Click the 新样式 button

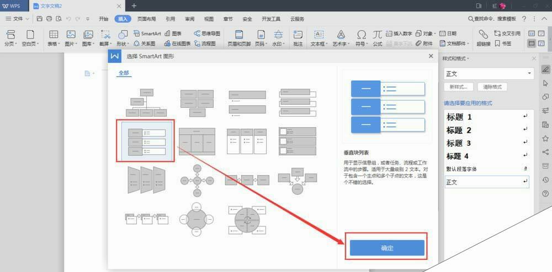tap(458, 86)
